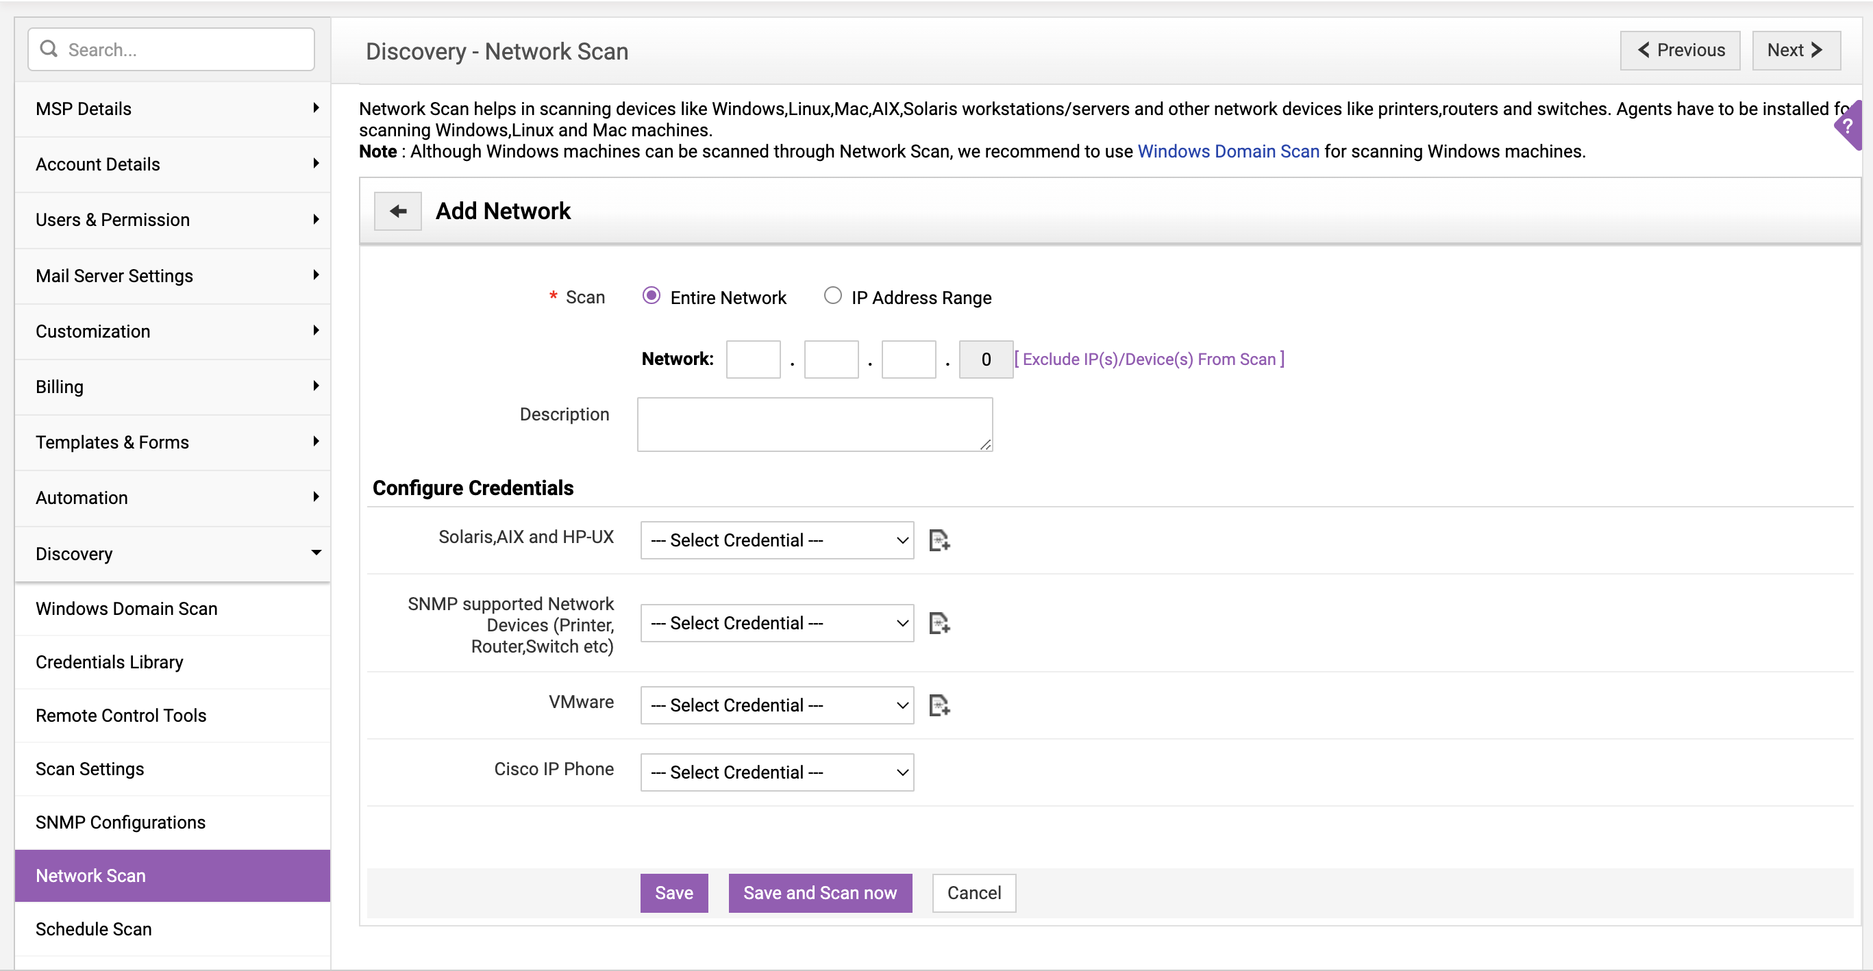
Task: Click the back arrow icon in Add Network
Action: click(x=397, y=210)
